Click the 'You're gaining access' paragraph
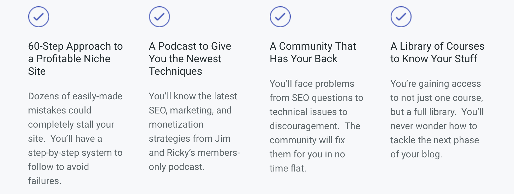514x194 pixels. point(437,119)
